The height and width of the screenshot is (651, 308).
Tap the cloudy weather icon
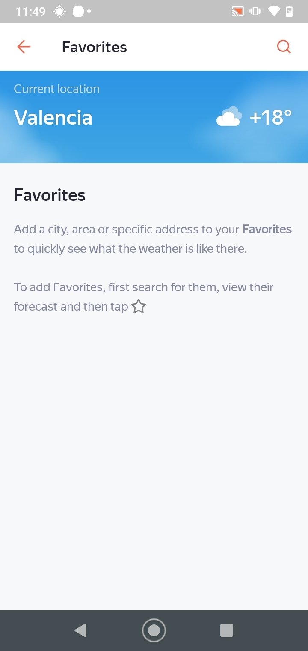click(229, 116)
